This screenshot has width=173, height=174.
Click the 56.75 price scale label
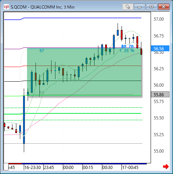[x=159, y=36]
